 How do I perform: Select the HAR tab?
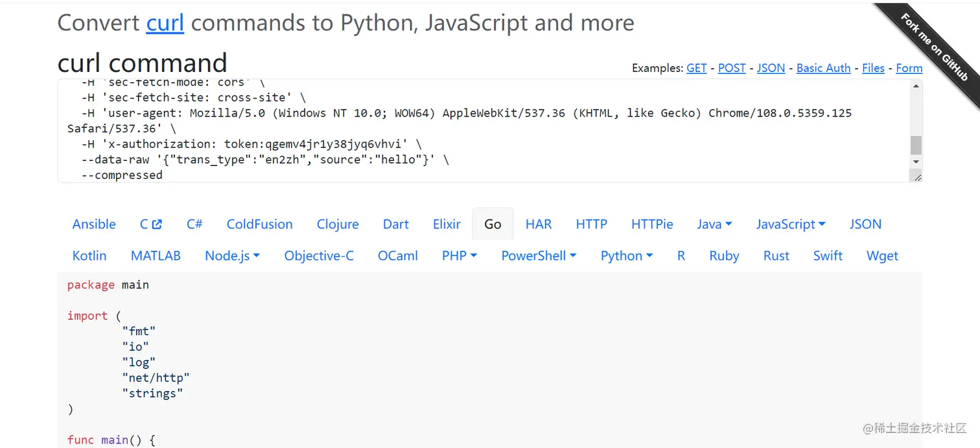tap(539, 224)
